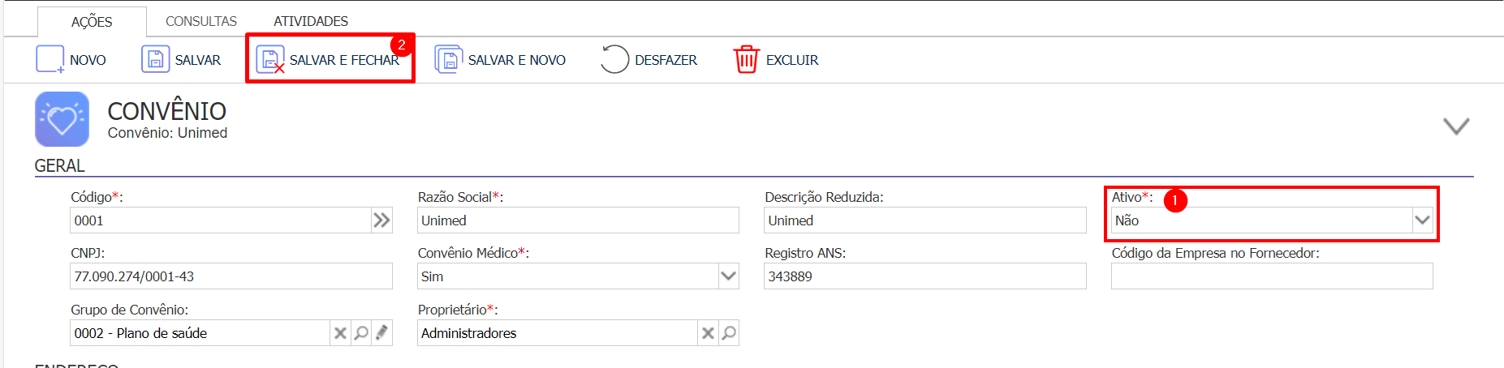Expand the Convênio Médico dropdown
This screenshot has height=368, width=1504.
pos(728,276)
